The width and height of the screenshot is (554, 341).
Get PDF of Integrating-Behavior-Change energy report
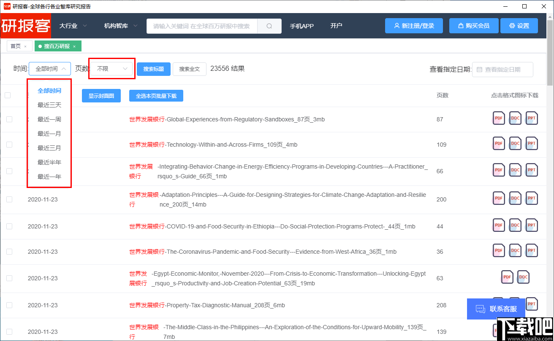coord(499,170)
